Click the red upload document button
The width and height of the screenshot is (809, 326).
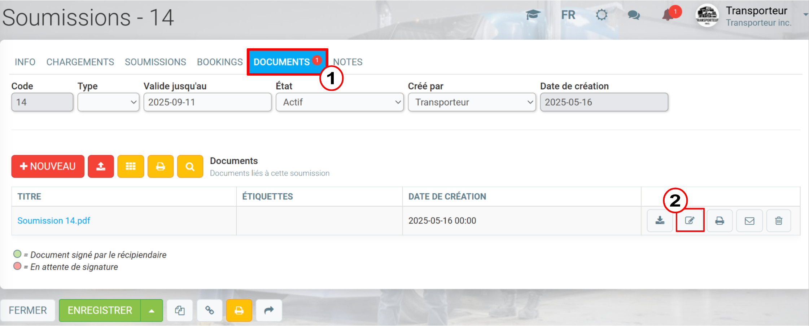[x=101, y=166]
